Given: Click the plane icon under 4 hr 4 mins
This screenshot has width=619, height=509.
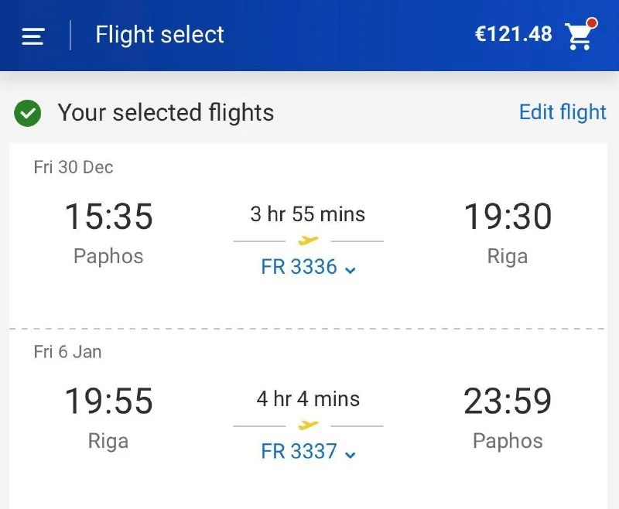Looking at the screenshot, I should pos(308,425).
